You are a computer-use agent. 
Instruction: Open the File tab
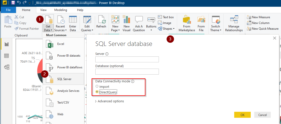point(8,10)
